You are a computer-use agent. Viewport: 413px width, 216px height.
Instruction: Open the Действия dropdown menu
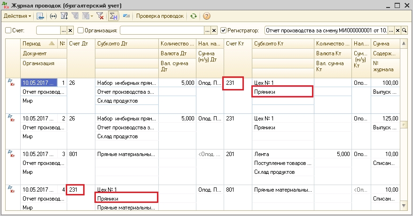click(17, 16)
